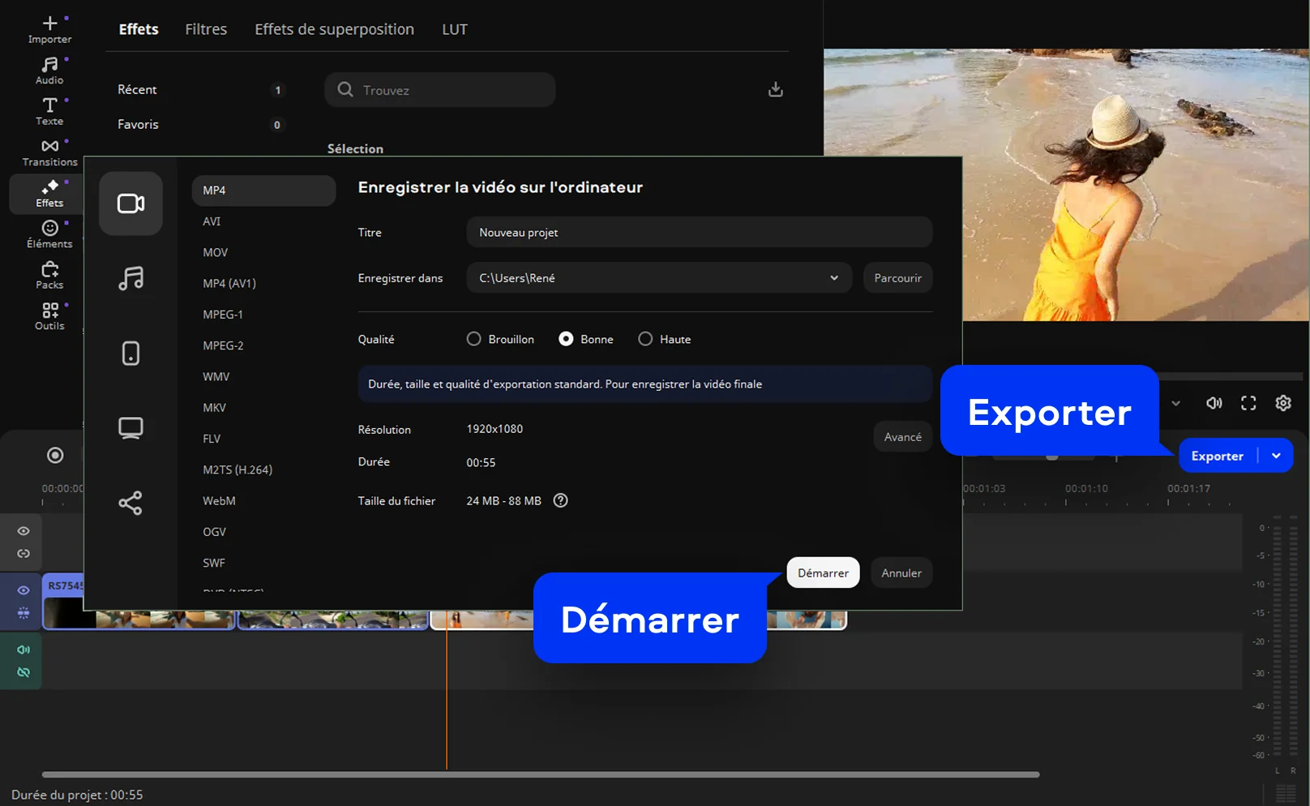Open the Transitions panel

click(x=49, y=152)
